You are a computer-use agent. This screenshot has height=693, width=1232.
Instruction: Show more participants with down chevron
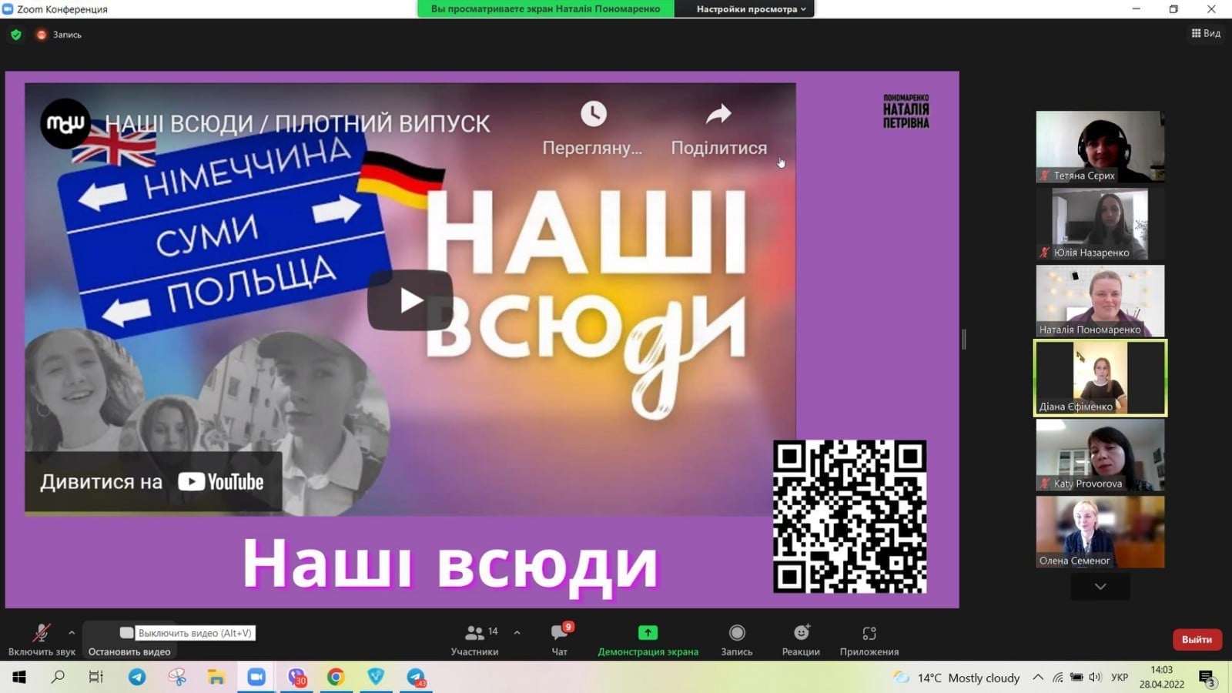pos(1100,587)
